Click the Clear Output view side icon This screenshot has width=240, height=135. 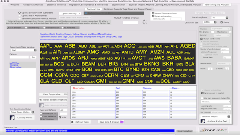click(66, 94)
